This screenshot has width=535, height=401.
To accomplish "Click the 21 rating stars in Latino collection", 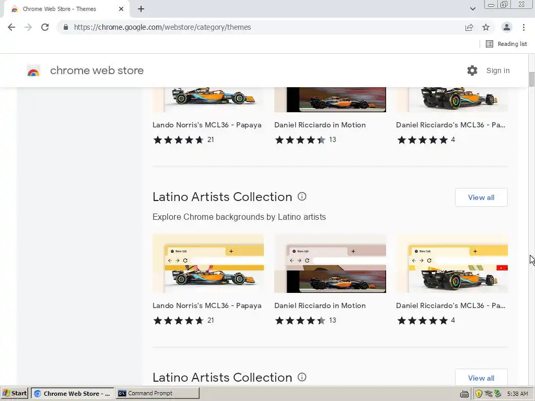I will pos(179,321).
